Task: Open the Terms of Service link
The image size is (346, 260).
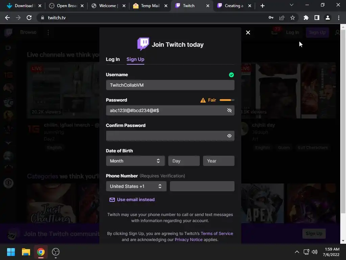Action: click(217, 234)
